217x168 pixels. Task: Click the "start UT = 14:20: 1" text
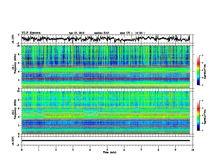pos(132,33)
